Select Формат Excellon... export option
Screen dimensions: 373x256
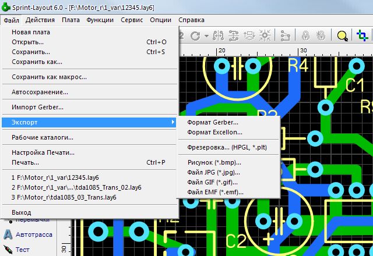point(228,132)
